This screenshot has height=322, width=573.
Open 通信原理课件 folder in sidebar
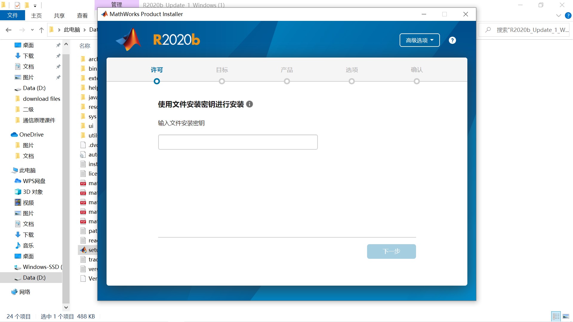[x=39, y=120]
